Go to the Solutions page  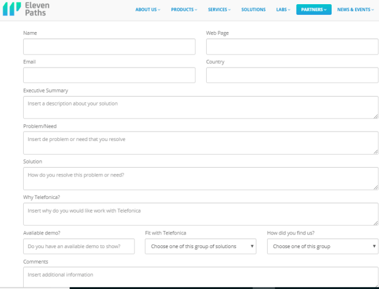point(253,9)
